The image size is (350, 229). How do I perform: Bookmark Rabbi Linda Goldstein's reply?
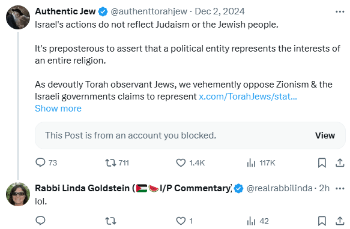[x=322, y=221]
